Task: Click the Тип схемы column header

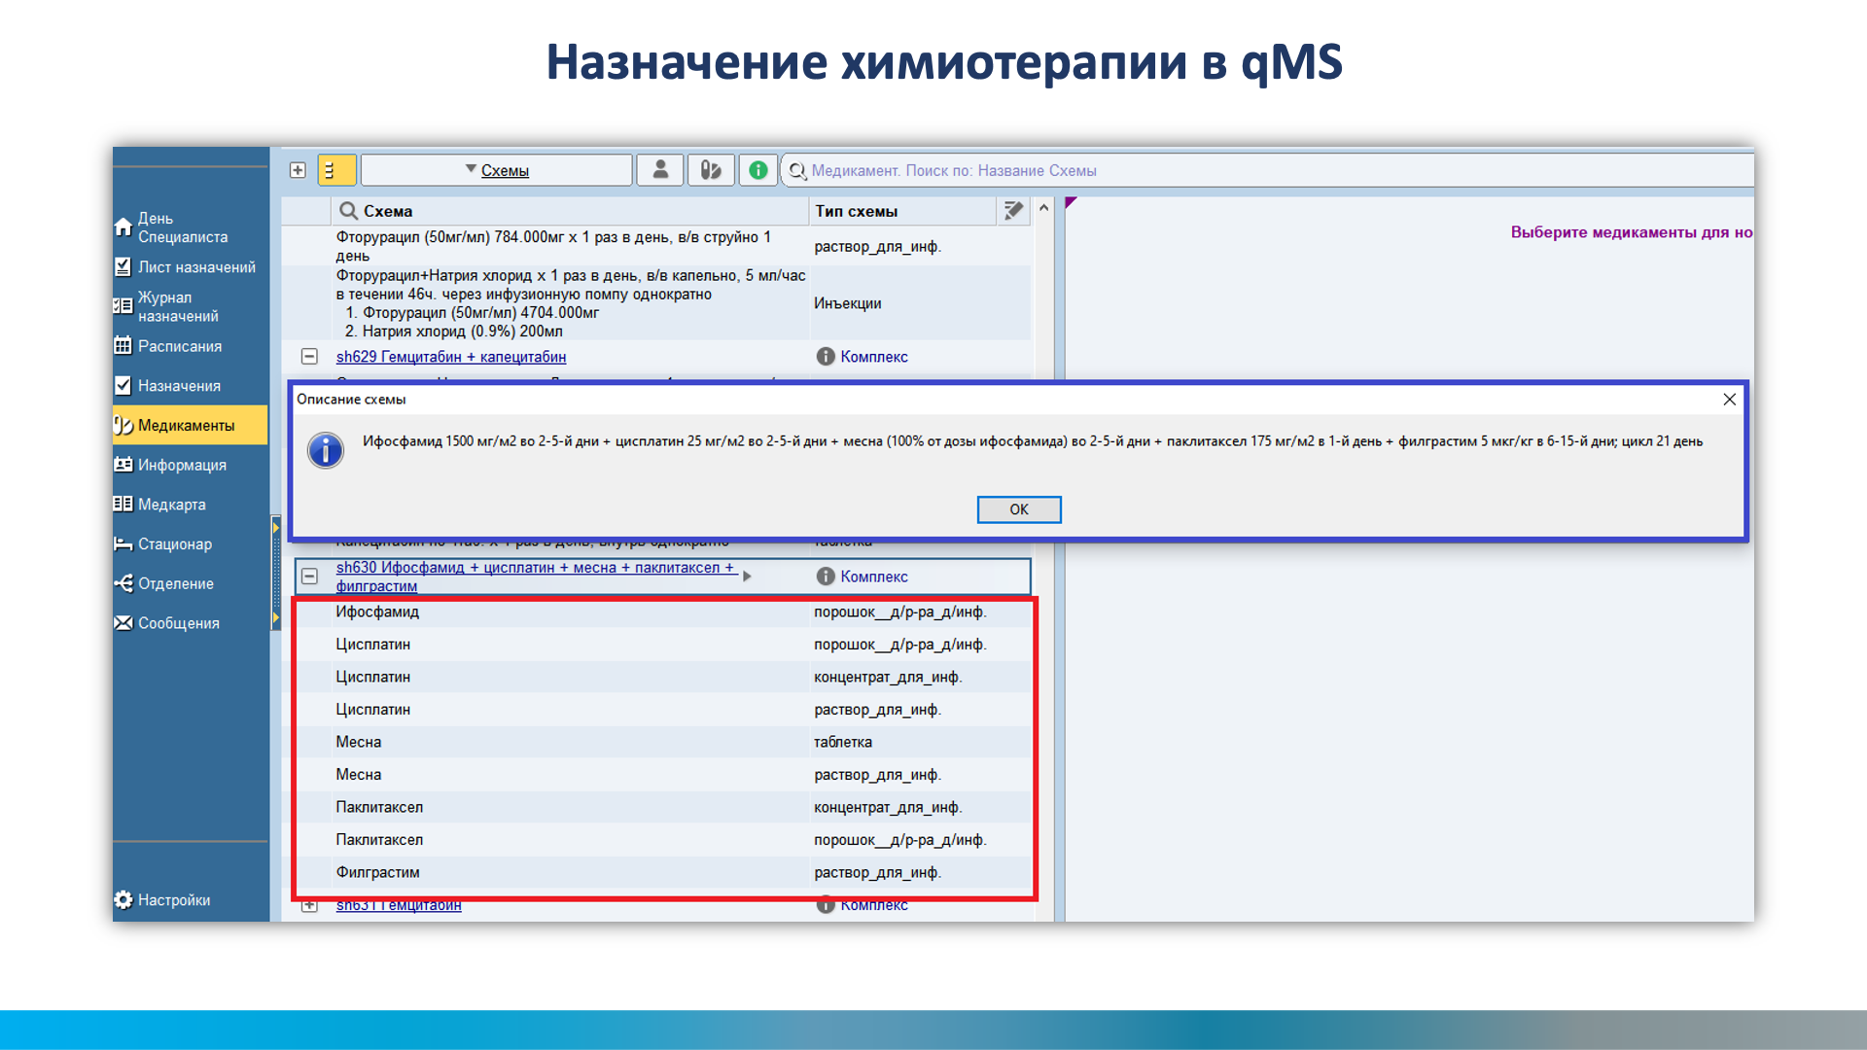Action: tap(901, 211)
